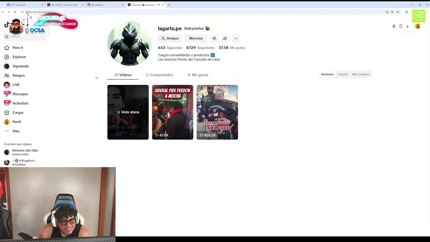Switch to the Me gusta tab
Image resolution: width=430 pixels, height=242 pixels.
198,75
